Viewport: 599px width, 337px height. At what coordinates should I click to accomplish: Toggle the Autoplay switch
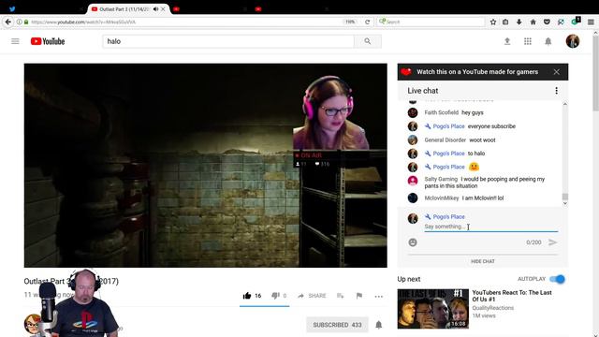click(558, 279)
